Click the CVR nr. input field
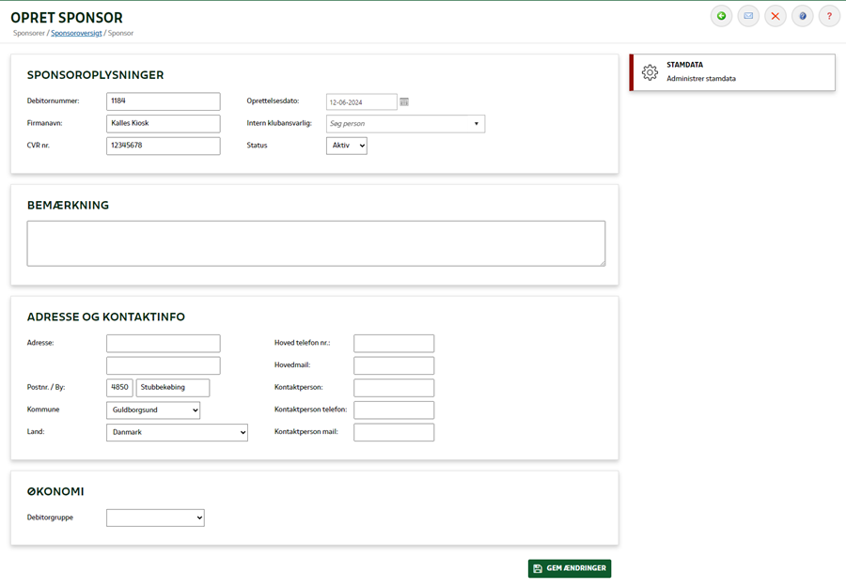Viewport: 846px width, 588px height. tap(163, 146)
